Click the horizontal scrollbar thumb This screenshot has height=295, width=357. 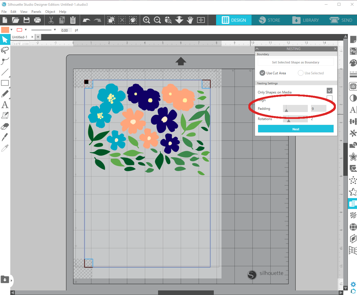[186, 293]
